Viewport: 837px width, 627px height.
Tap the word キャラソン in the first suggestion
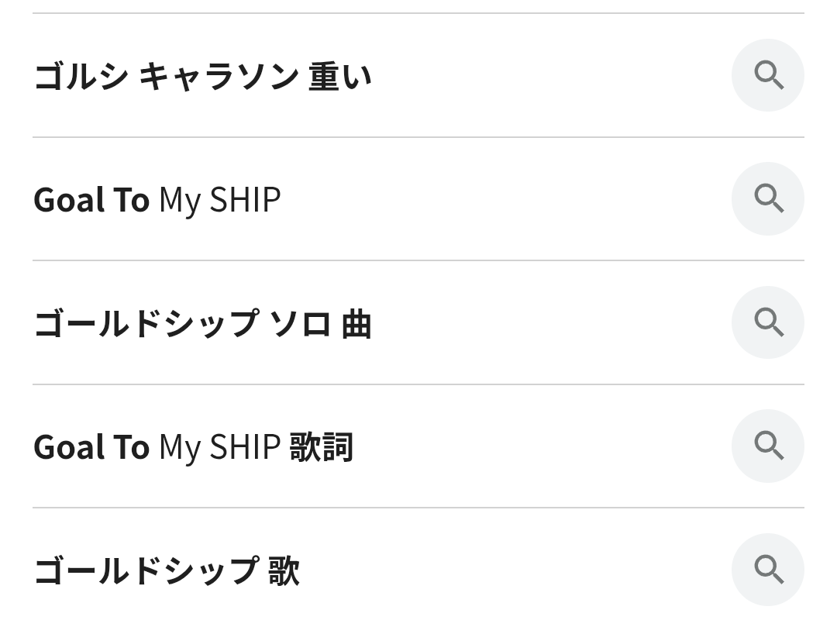[219, 76]
